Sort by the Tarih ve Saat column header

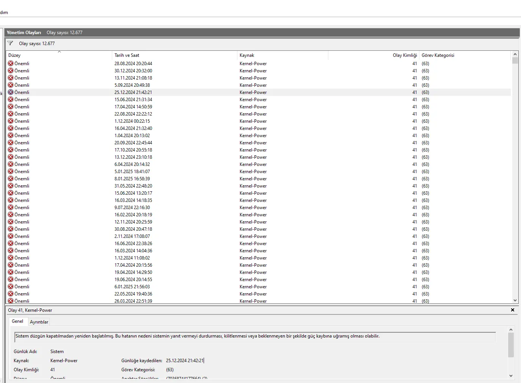click(175, 55)
